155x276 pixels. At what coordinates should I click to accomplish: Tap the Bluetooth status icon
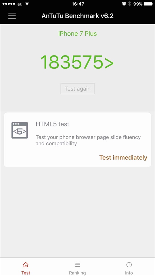coord(129,4)
